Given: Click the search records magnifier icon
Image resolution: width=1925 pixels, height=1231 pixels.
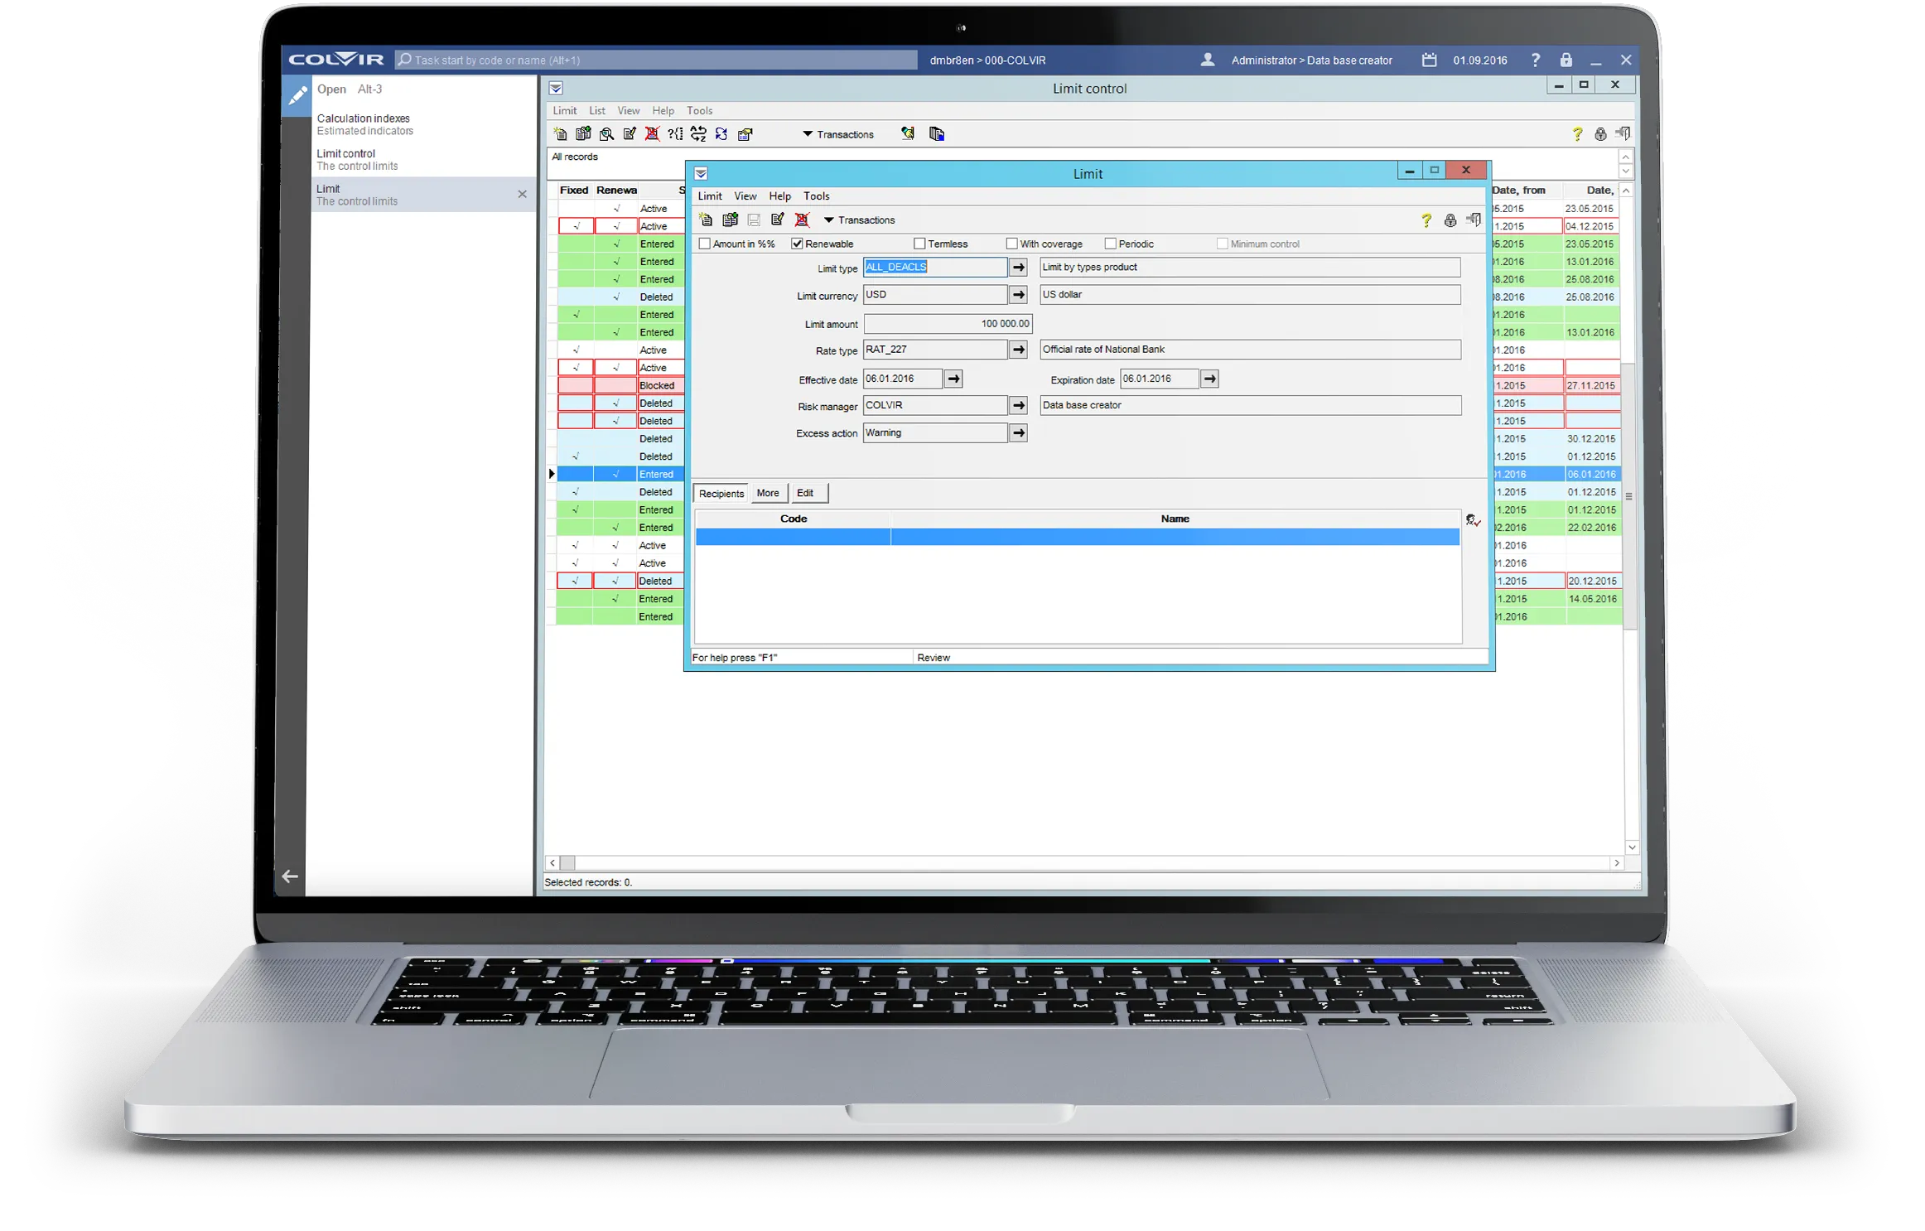Looking at the screenshot, I should pos(606,134).
